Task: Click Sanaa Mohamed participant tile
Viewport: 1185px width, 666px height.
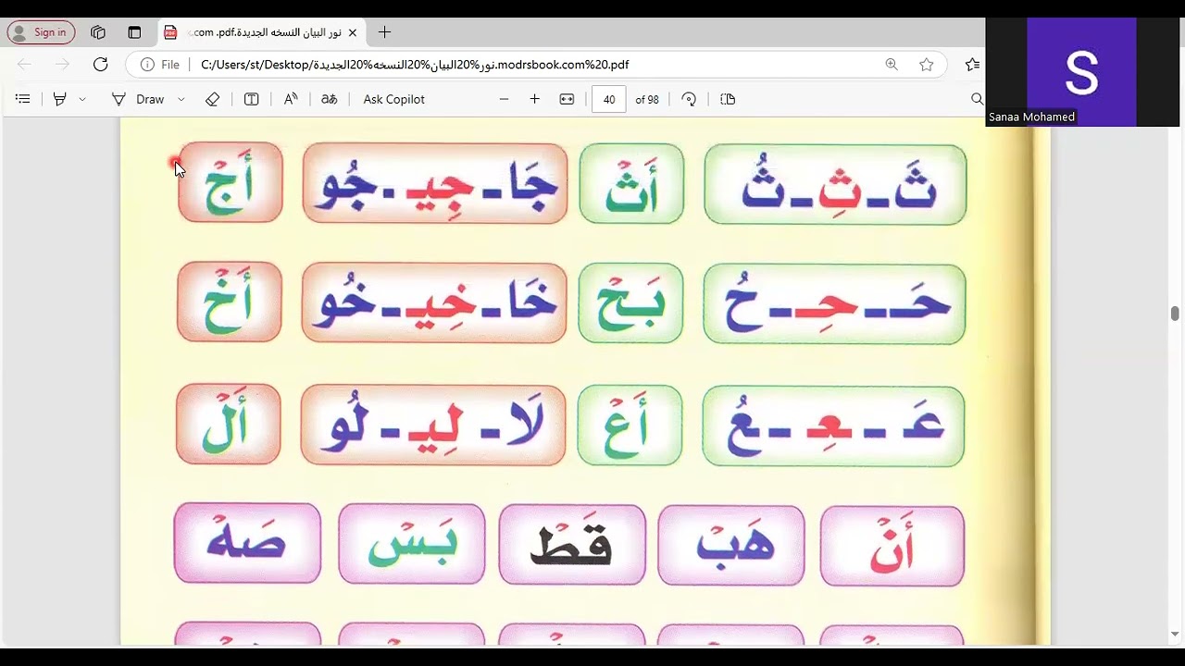Action: 1081,72
